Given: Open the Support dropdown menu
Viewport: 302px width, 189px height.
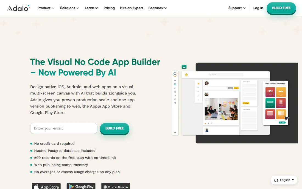Looking at the screenshot, I should pyautogui.click(x=237, y=8).
